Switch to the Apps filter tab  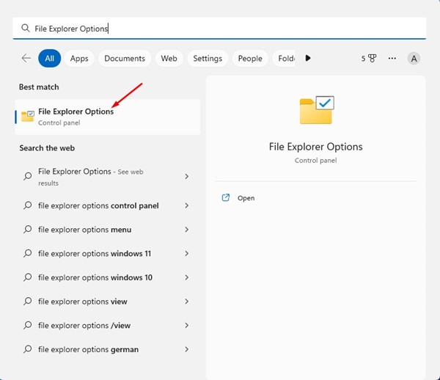click(79, 58)
